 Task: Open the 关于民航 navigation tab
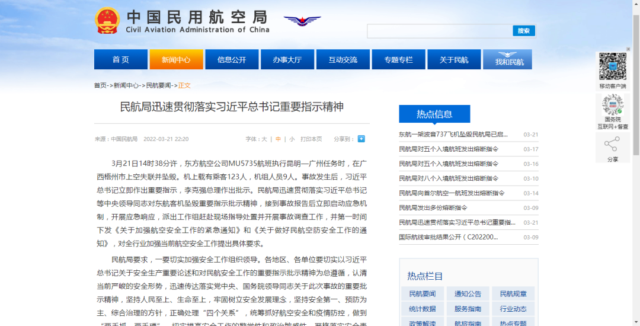point(454,60)
